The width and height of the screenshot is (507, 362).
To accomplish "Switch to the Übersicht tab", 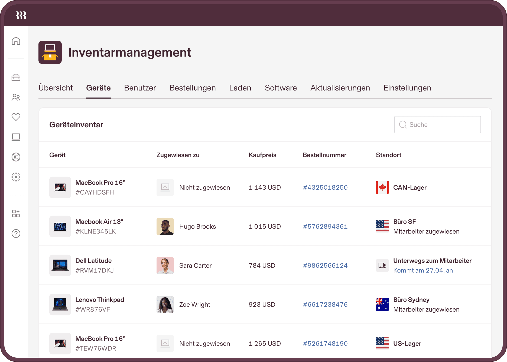I will point(56,88).
